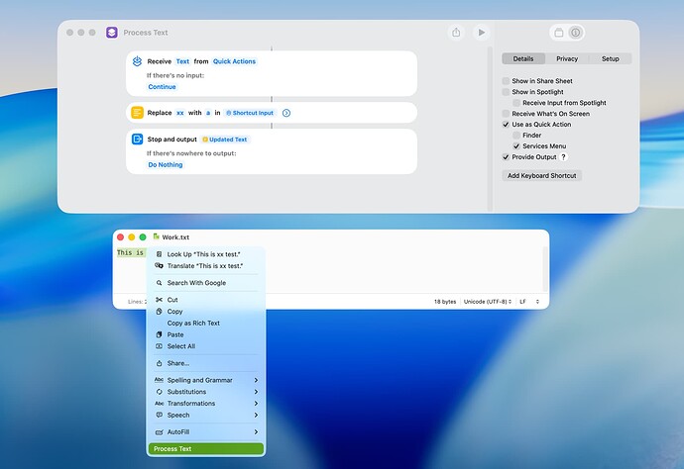
Task: Click the 18 bytes status bar entry
Action: tap(445, 302)
